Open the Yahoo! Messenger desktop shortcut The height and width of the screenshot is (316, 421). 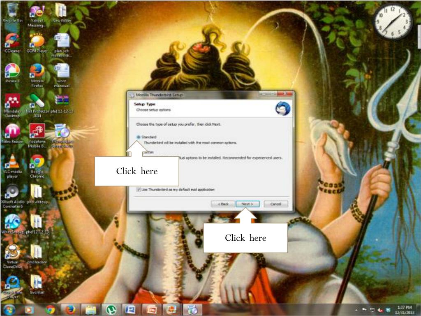click(x=37, y=15)
